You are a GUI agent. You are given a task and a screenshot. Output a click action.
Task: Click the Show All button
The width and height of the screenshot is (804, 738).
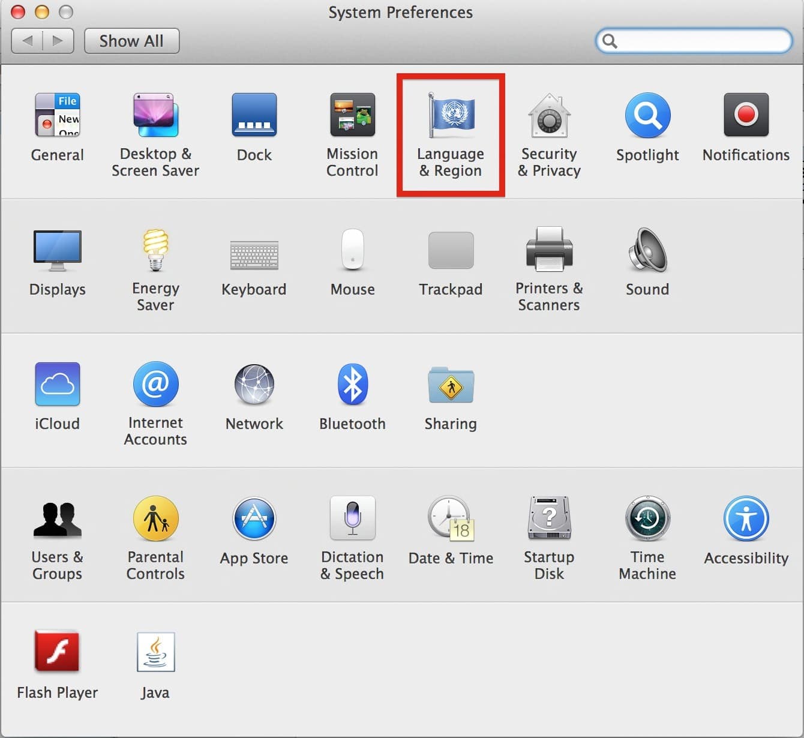coord(131,41)
